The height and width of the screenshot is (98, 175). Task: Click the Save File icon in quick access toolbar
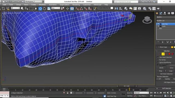point(10,2)
